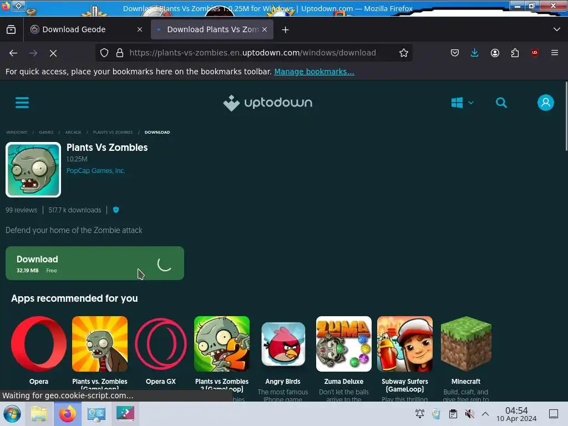Click the taskbar clock showing 04:54
568x426 pixels.
[516, 414]
